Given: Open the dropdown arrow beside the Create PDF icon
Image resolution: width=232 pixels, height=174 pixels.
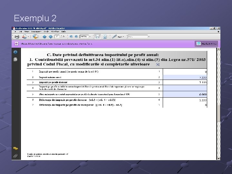Looking at the screenshot, I should [28, 37].
